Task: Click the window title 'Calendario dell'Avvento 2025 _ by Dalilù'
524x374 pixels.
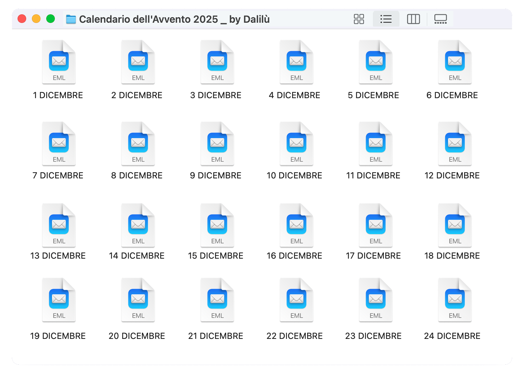Action: pos(175,19)
